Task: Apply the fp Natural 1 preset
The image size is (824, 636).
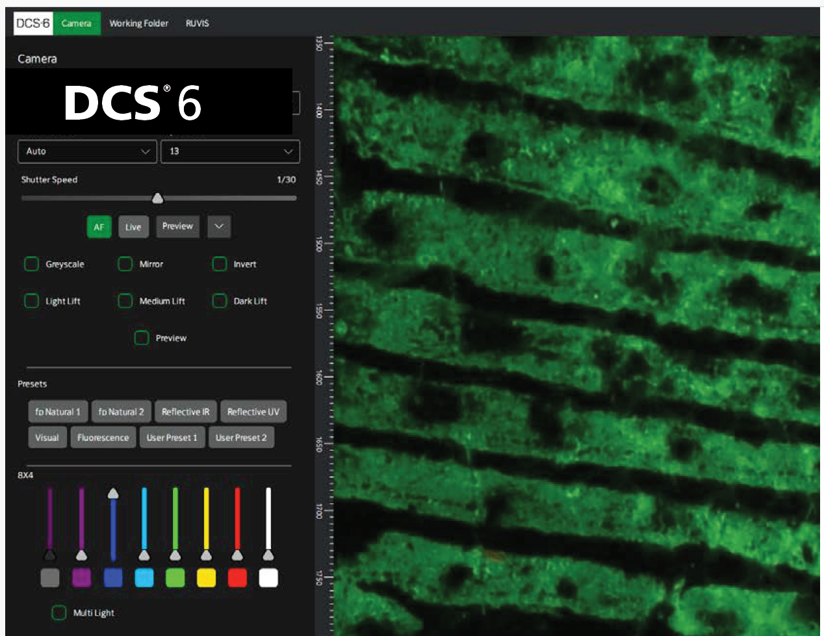Action: (58, 412)
